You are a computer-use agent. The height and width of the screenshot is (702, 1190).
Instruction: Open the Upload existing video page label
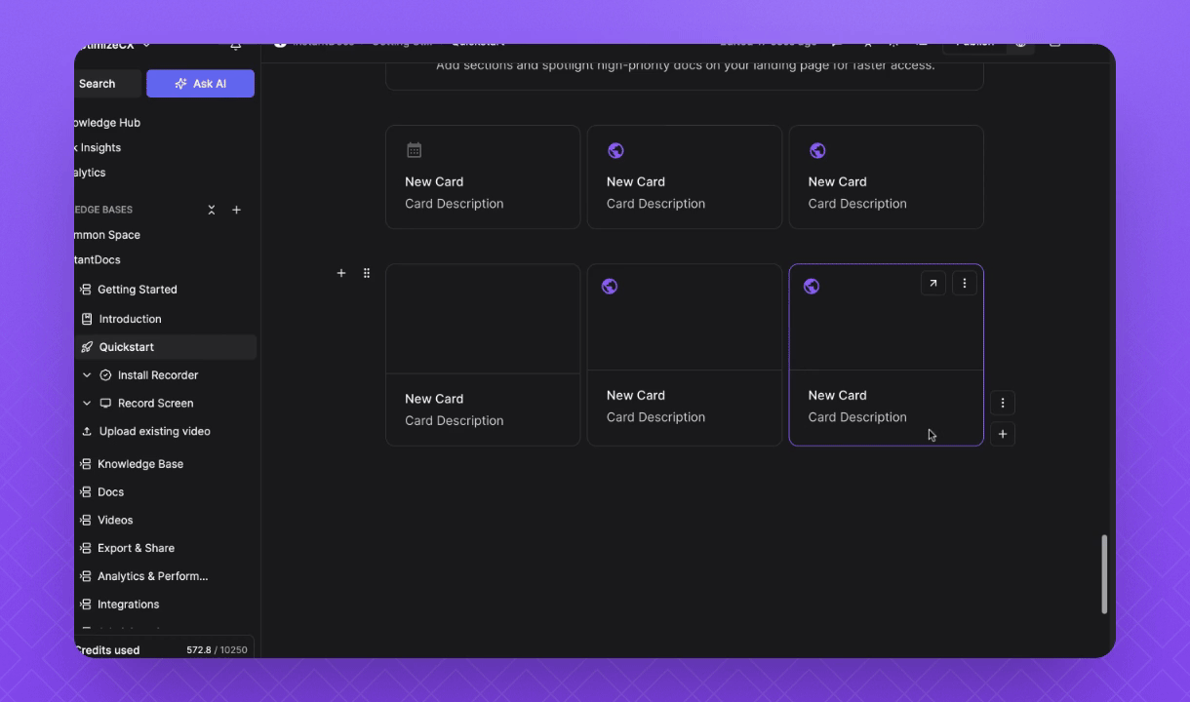[x=155, y=431]
